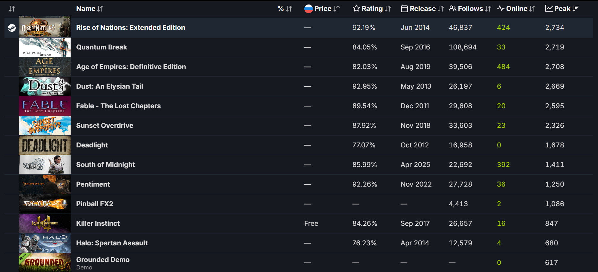Open Rise of Nations: Extended Edition link
Screen dimensions: 598x272
point(131,28)
